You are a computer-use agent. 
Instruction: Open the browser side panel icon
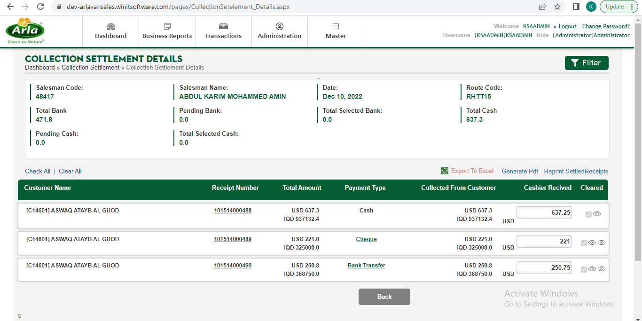[x=576, y=7]
